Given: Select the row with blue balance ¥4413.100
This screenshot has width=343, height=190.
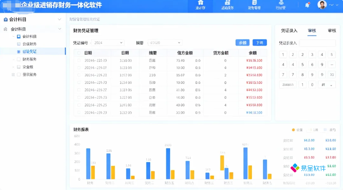Looking at the screenshot, I should 79,113.
